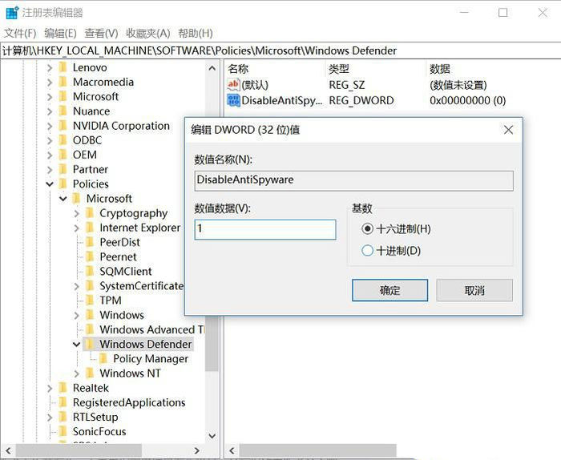The width and height of the screenshot is (561, 460).
Task: Click the Lenovo folder icon in tree
Action: click(63, 67)
